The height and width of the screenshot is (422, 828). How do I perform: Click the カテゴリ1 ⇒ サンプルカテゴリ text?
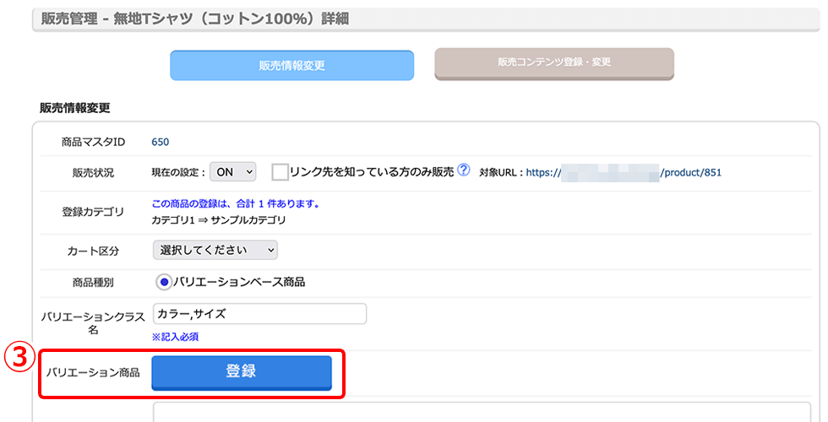(x=219, y=220)
